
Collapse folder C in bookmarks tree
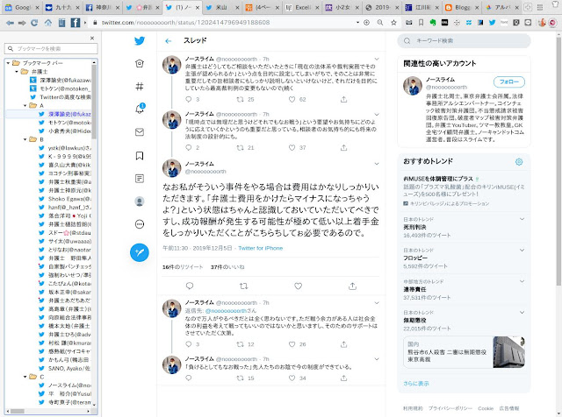(x=25, y=377)
